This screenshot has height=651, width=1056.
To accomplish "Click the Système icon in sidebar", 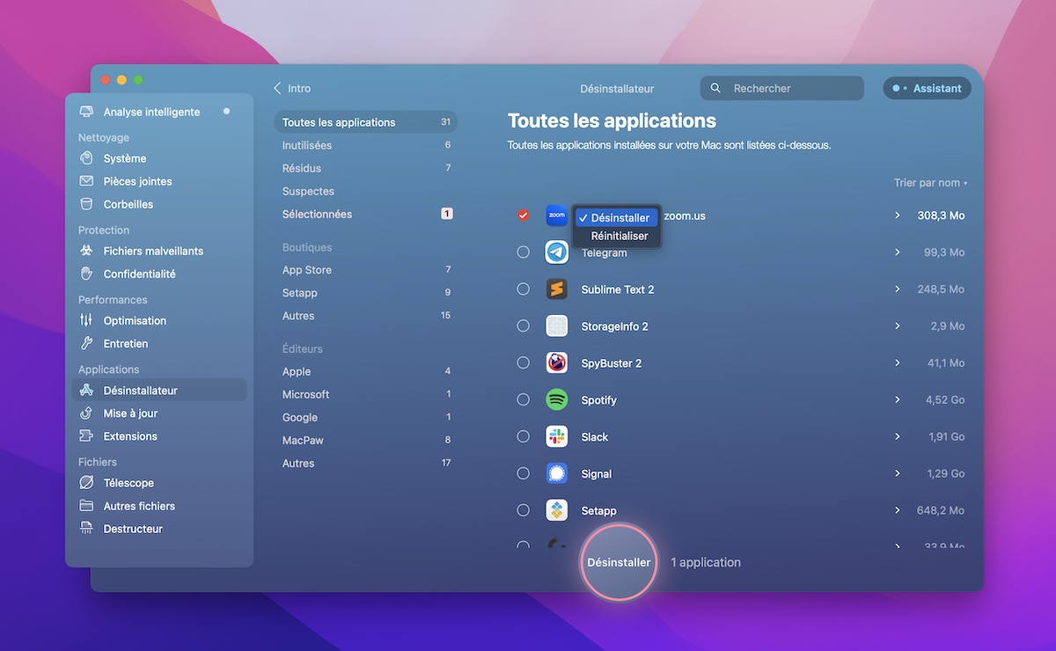I will pos(86,158).
